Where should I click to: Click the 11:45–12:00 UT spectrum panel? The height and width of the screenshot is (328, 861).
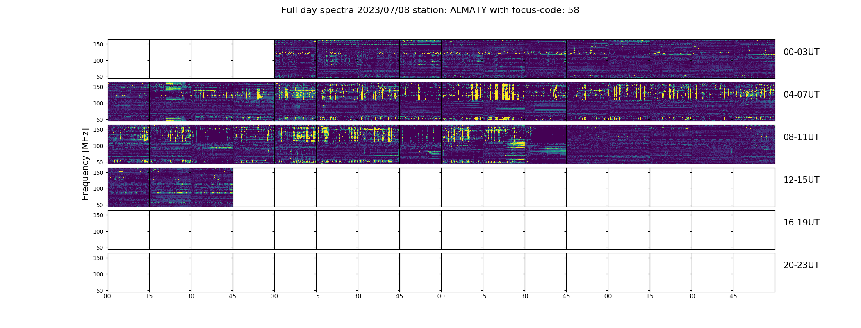tap(754, 144)
